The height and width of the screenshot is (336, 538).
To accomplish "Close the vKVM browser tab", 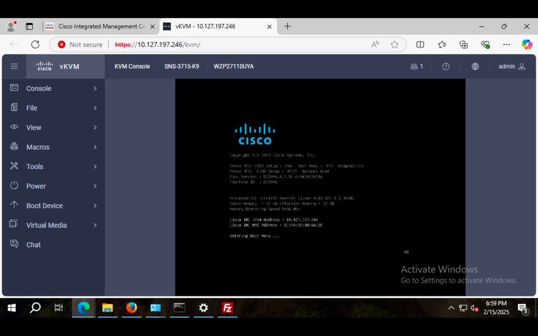I will 270,26.
